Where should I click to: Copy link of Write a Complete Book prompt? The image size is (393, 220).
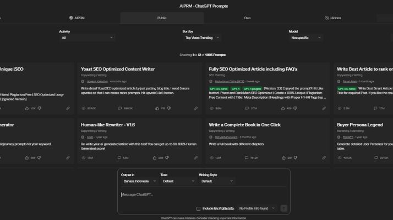(324, 158)
